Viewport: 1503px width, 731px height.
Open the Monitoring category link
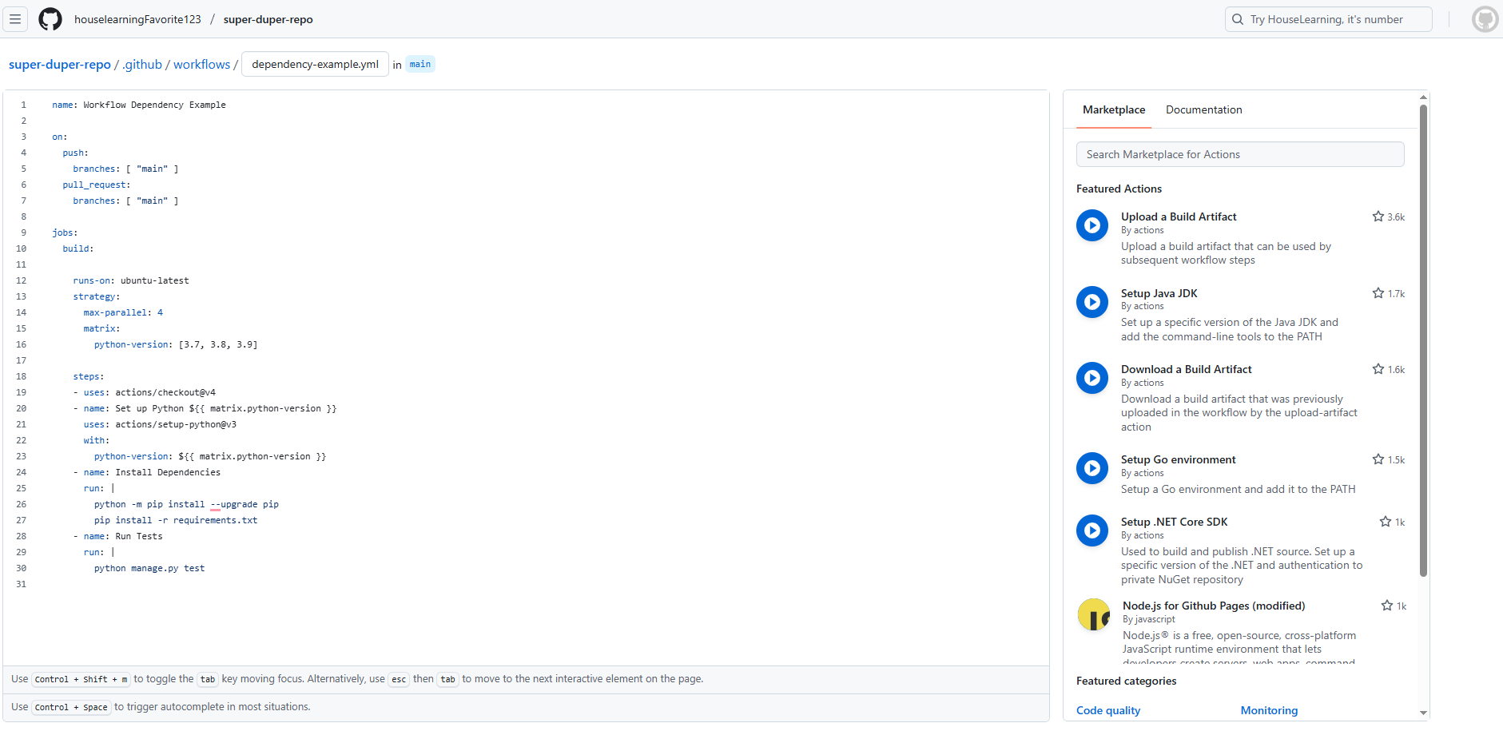coord(1269,710)
